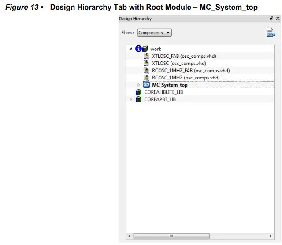Click HDL icon of XTLOSC (osc_comps.vhd)
This screenshot has width=282, height=245.
146,64
